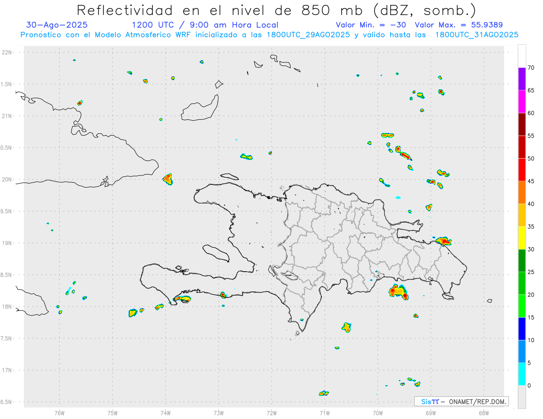Click the dark green 25–30 dBZ colorbar segment
This screenshot has height=419, width=543.
coord(522,261)
